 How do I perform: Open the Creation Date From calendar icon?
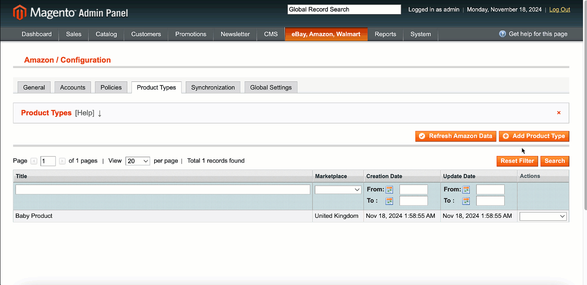pos(389,190)
